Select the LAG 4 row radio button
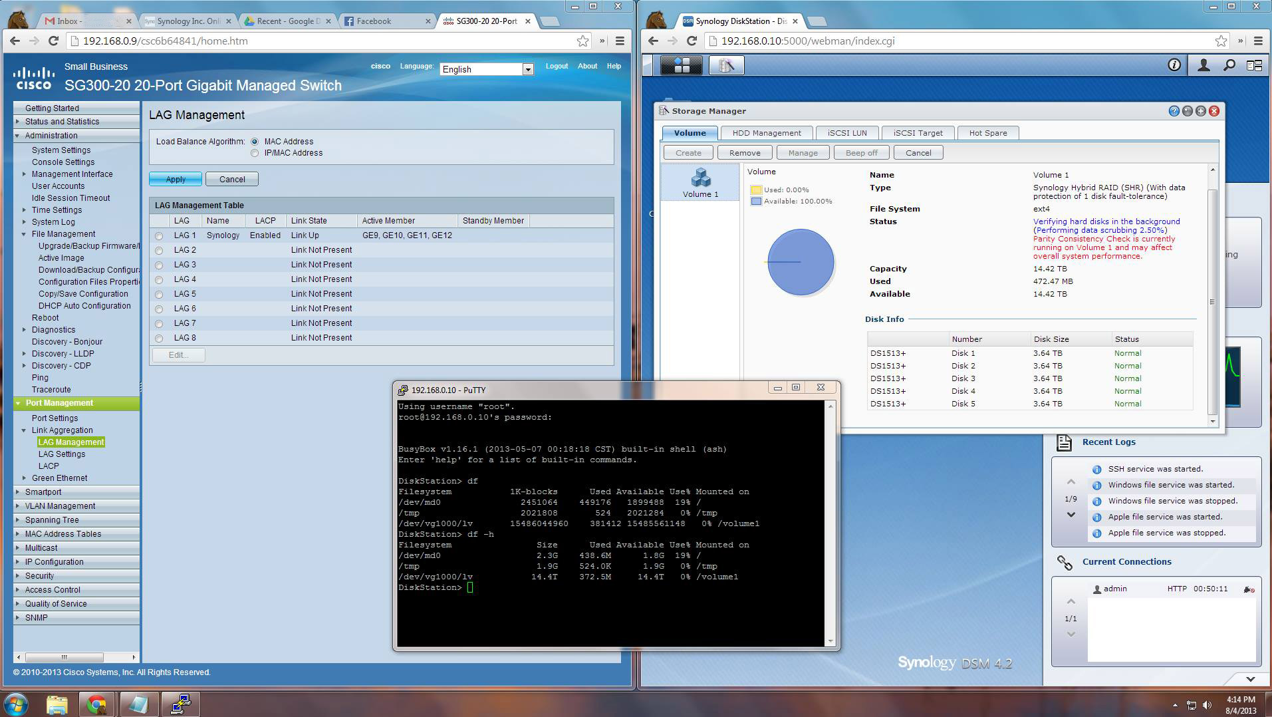Viewport: 1272px width, 717px height. (159, 280)
